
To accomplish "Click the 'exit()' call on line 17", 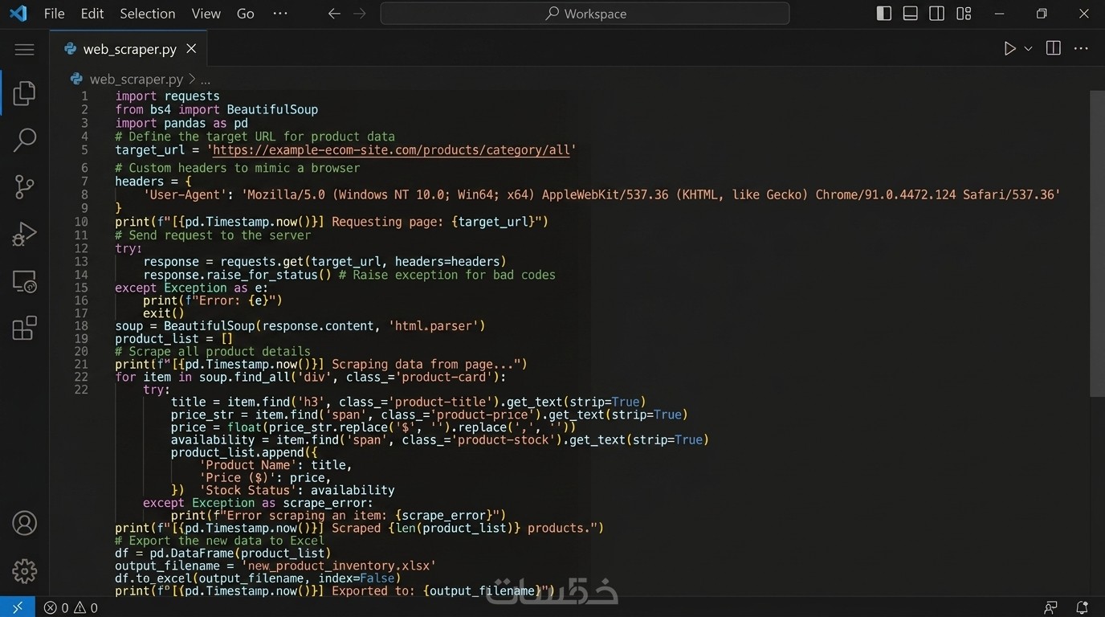I will (x=164, y=313).
